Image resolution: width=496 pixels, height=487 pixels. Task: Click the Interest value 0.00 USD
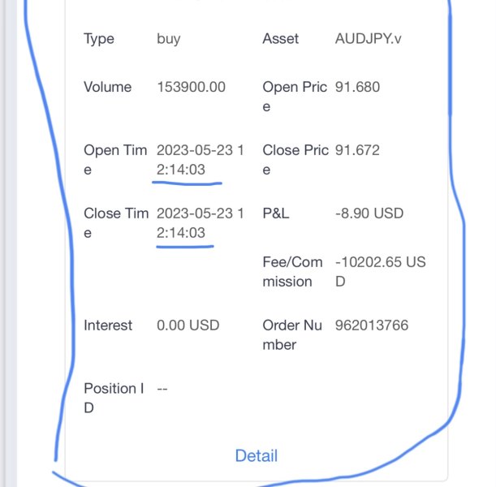pyautogui.click(x=188, y=325)
